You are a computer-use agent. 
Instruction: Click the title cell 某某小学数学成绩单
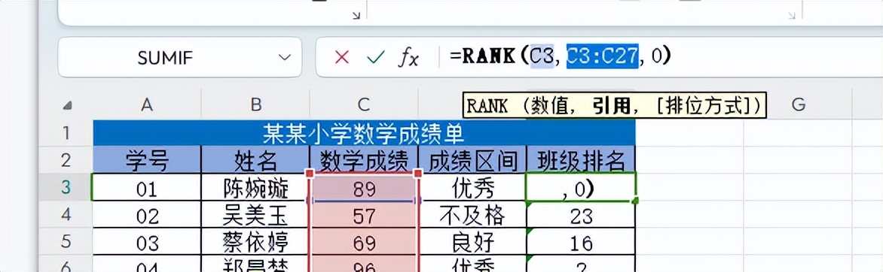(364, 133)
